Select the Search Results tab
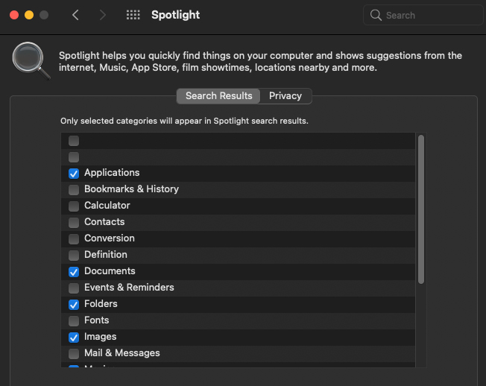Screen dimensions: 486x386 [x=218, y=96]
